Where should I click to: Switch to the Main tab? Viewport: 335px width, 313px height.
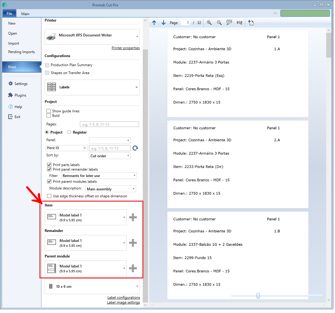[x=25, y=14]
